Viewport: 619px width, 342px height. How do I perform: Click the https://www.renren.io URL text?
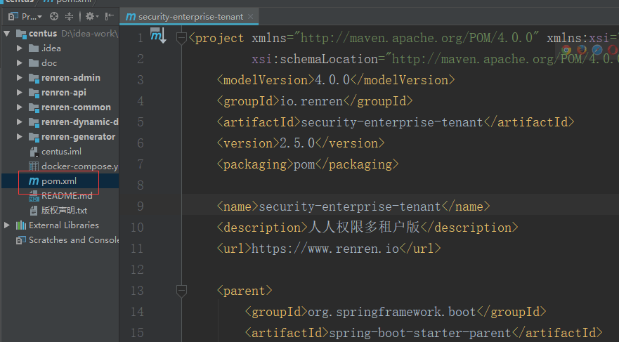(325, 249)
